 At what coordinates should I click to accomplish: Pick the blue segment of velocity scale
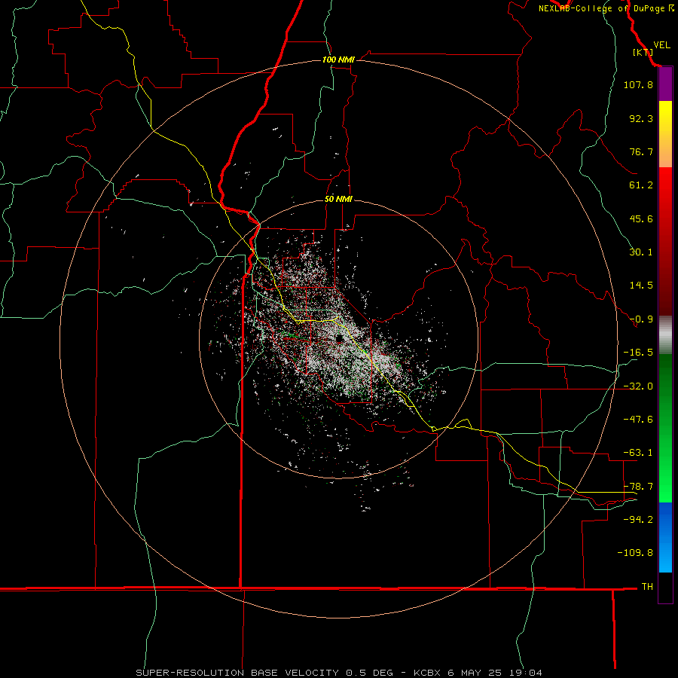point(665,537)
